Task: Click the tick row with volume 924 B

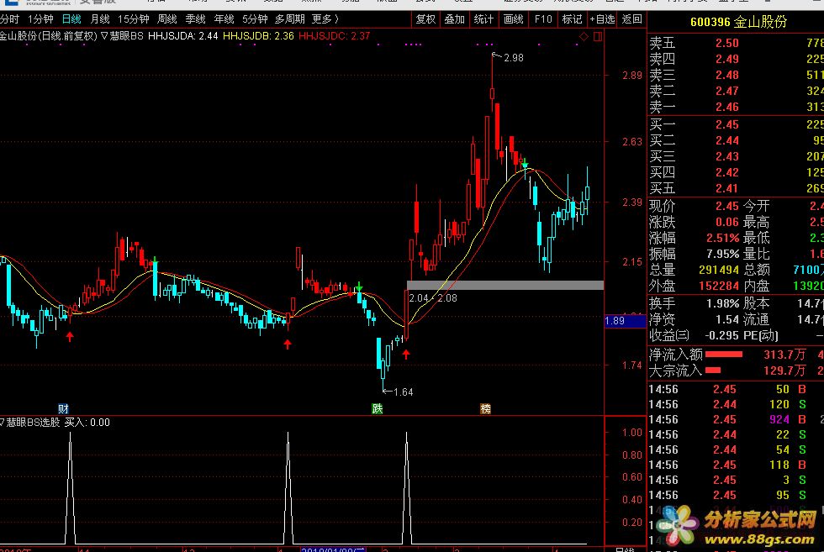Action: click(x=737, y=419)
